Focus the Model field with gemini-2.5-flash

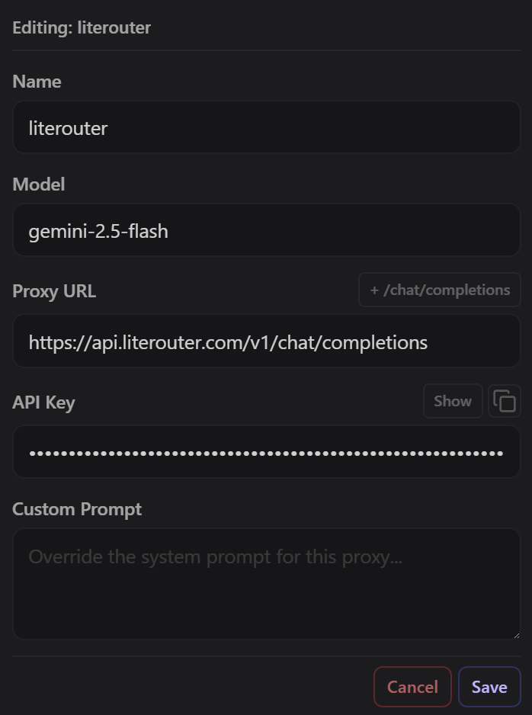click(267, 230)
